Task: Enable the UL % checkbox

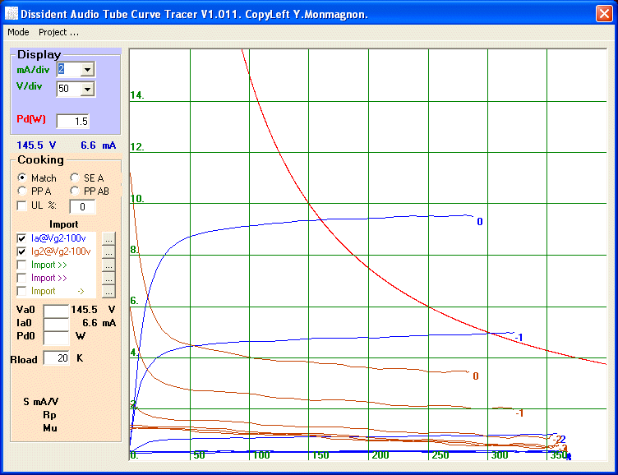Action: click(21, 205)
